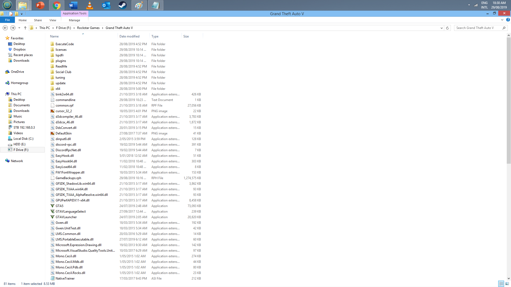This screenshot has height=287, width=511.
Task: Go up one folder level
Action: click(25, 28)
